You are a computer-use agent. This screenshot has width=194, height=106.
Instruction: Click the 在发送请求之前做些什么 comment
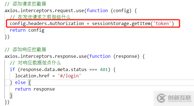point(40,17)
